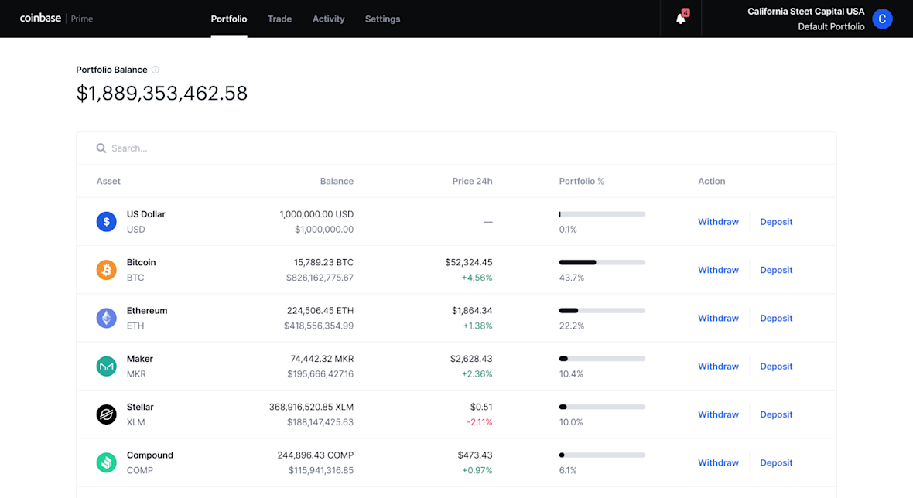Click the 1,000,000.00 USD balance
Viewport: 913px width, 498px height.
(x=316, y=214)
